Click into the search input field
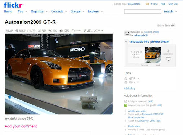 pyautogui.click(x=142, y=12)
